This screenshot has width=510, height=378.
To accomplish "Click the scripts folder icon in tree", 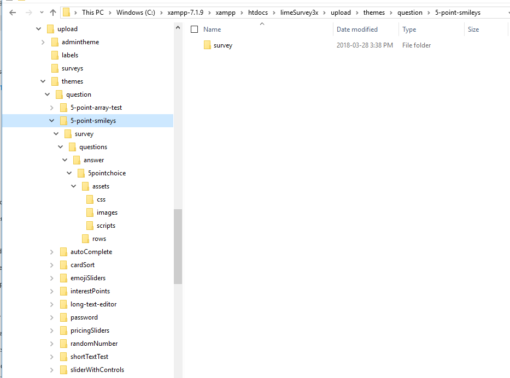I will click(x=90, y=226).
